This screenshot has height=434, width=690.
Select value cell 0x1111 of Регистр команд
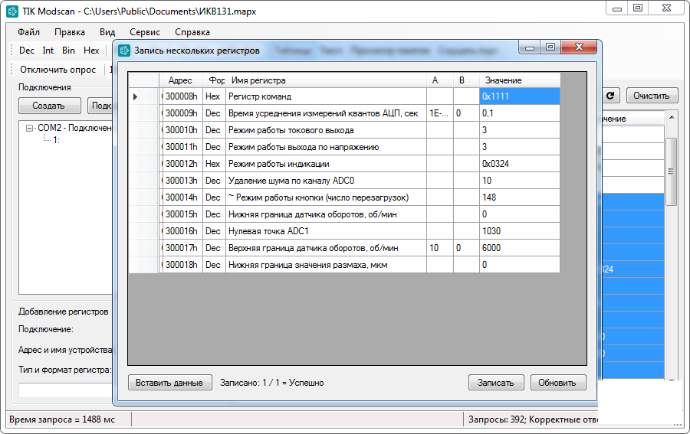click(520, 96)
